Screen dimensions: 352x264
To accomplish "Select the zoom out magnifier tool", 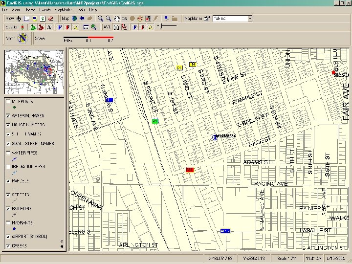I will coord(108,19).
